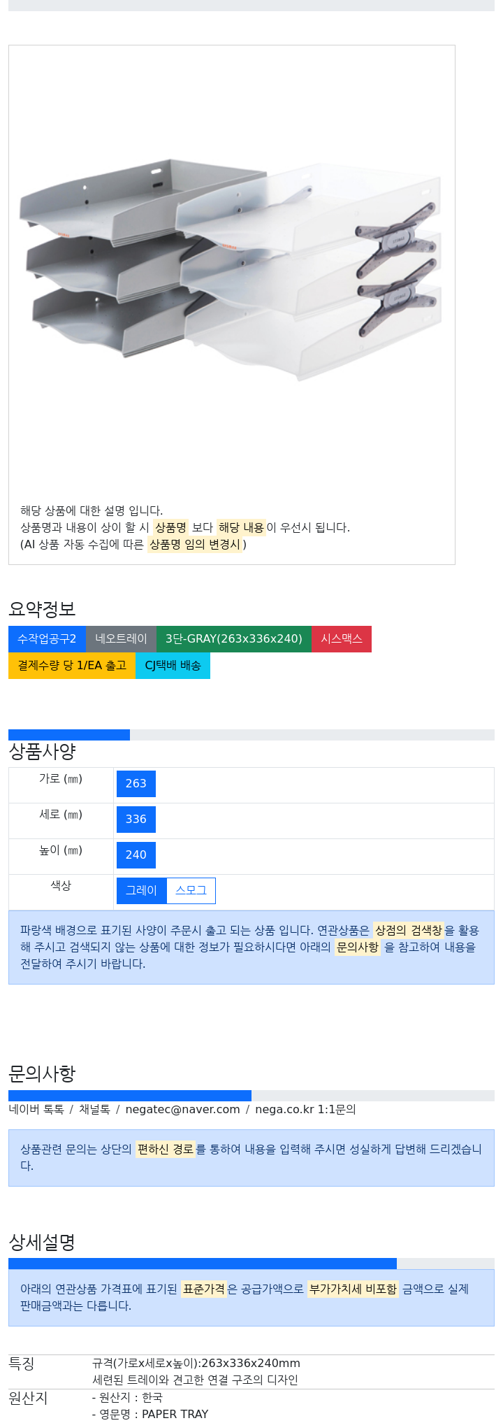503x1423 pixels.
Task: Click the 상품사양 section heading
Action: (42, 752)
